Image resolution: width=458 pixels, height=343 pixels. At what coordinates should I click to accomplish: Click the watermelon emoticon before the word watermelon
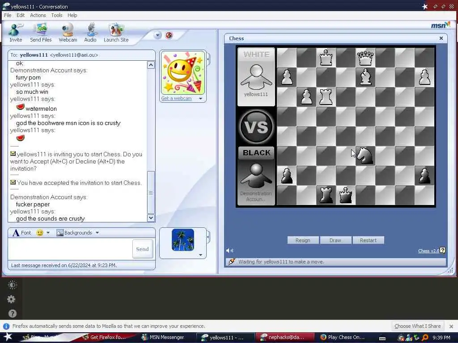(x=20, y=107)
